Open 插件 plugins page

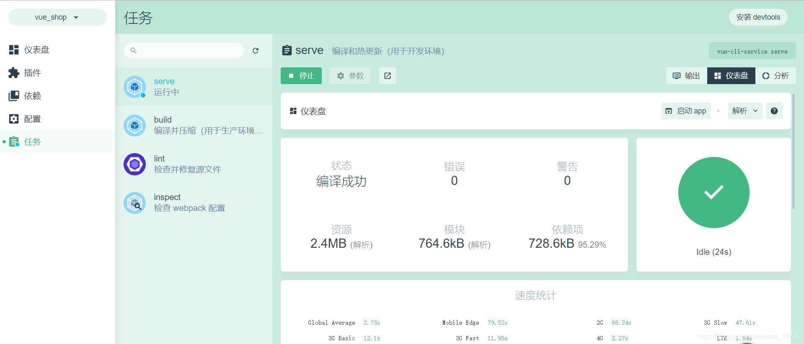pos(57,73)
